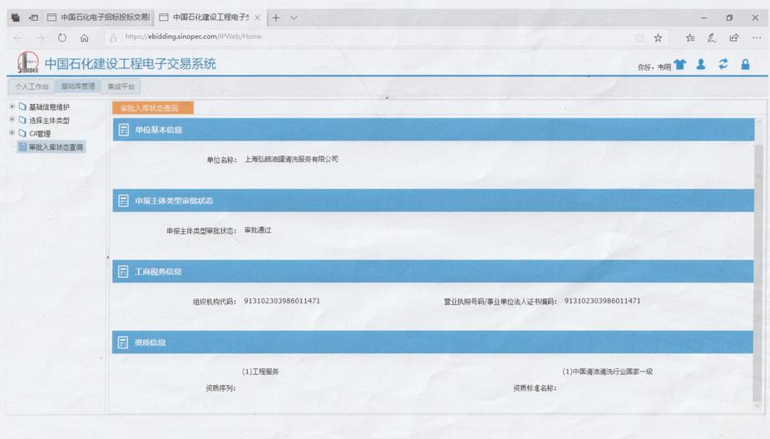Click the orange 审批入库状态查询 tab

[x=153, y=108]
